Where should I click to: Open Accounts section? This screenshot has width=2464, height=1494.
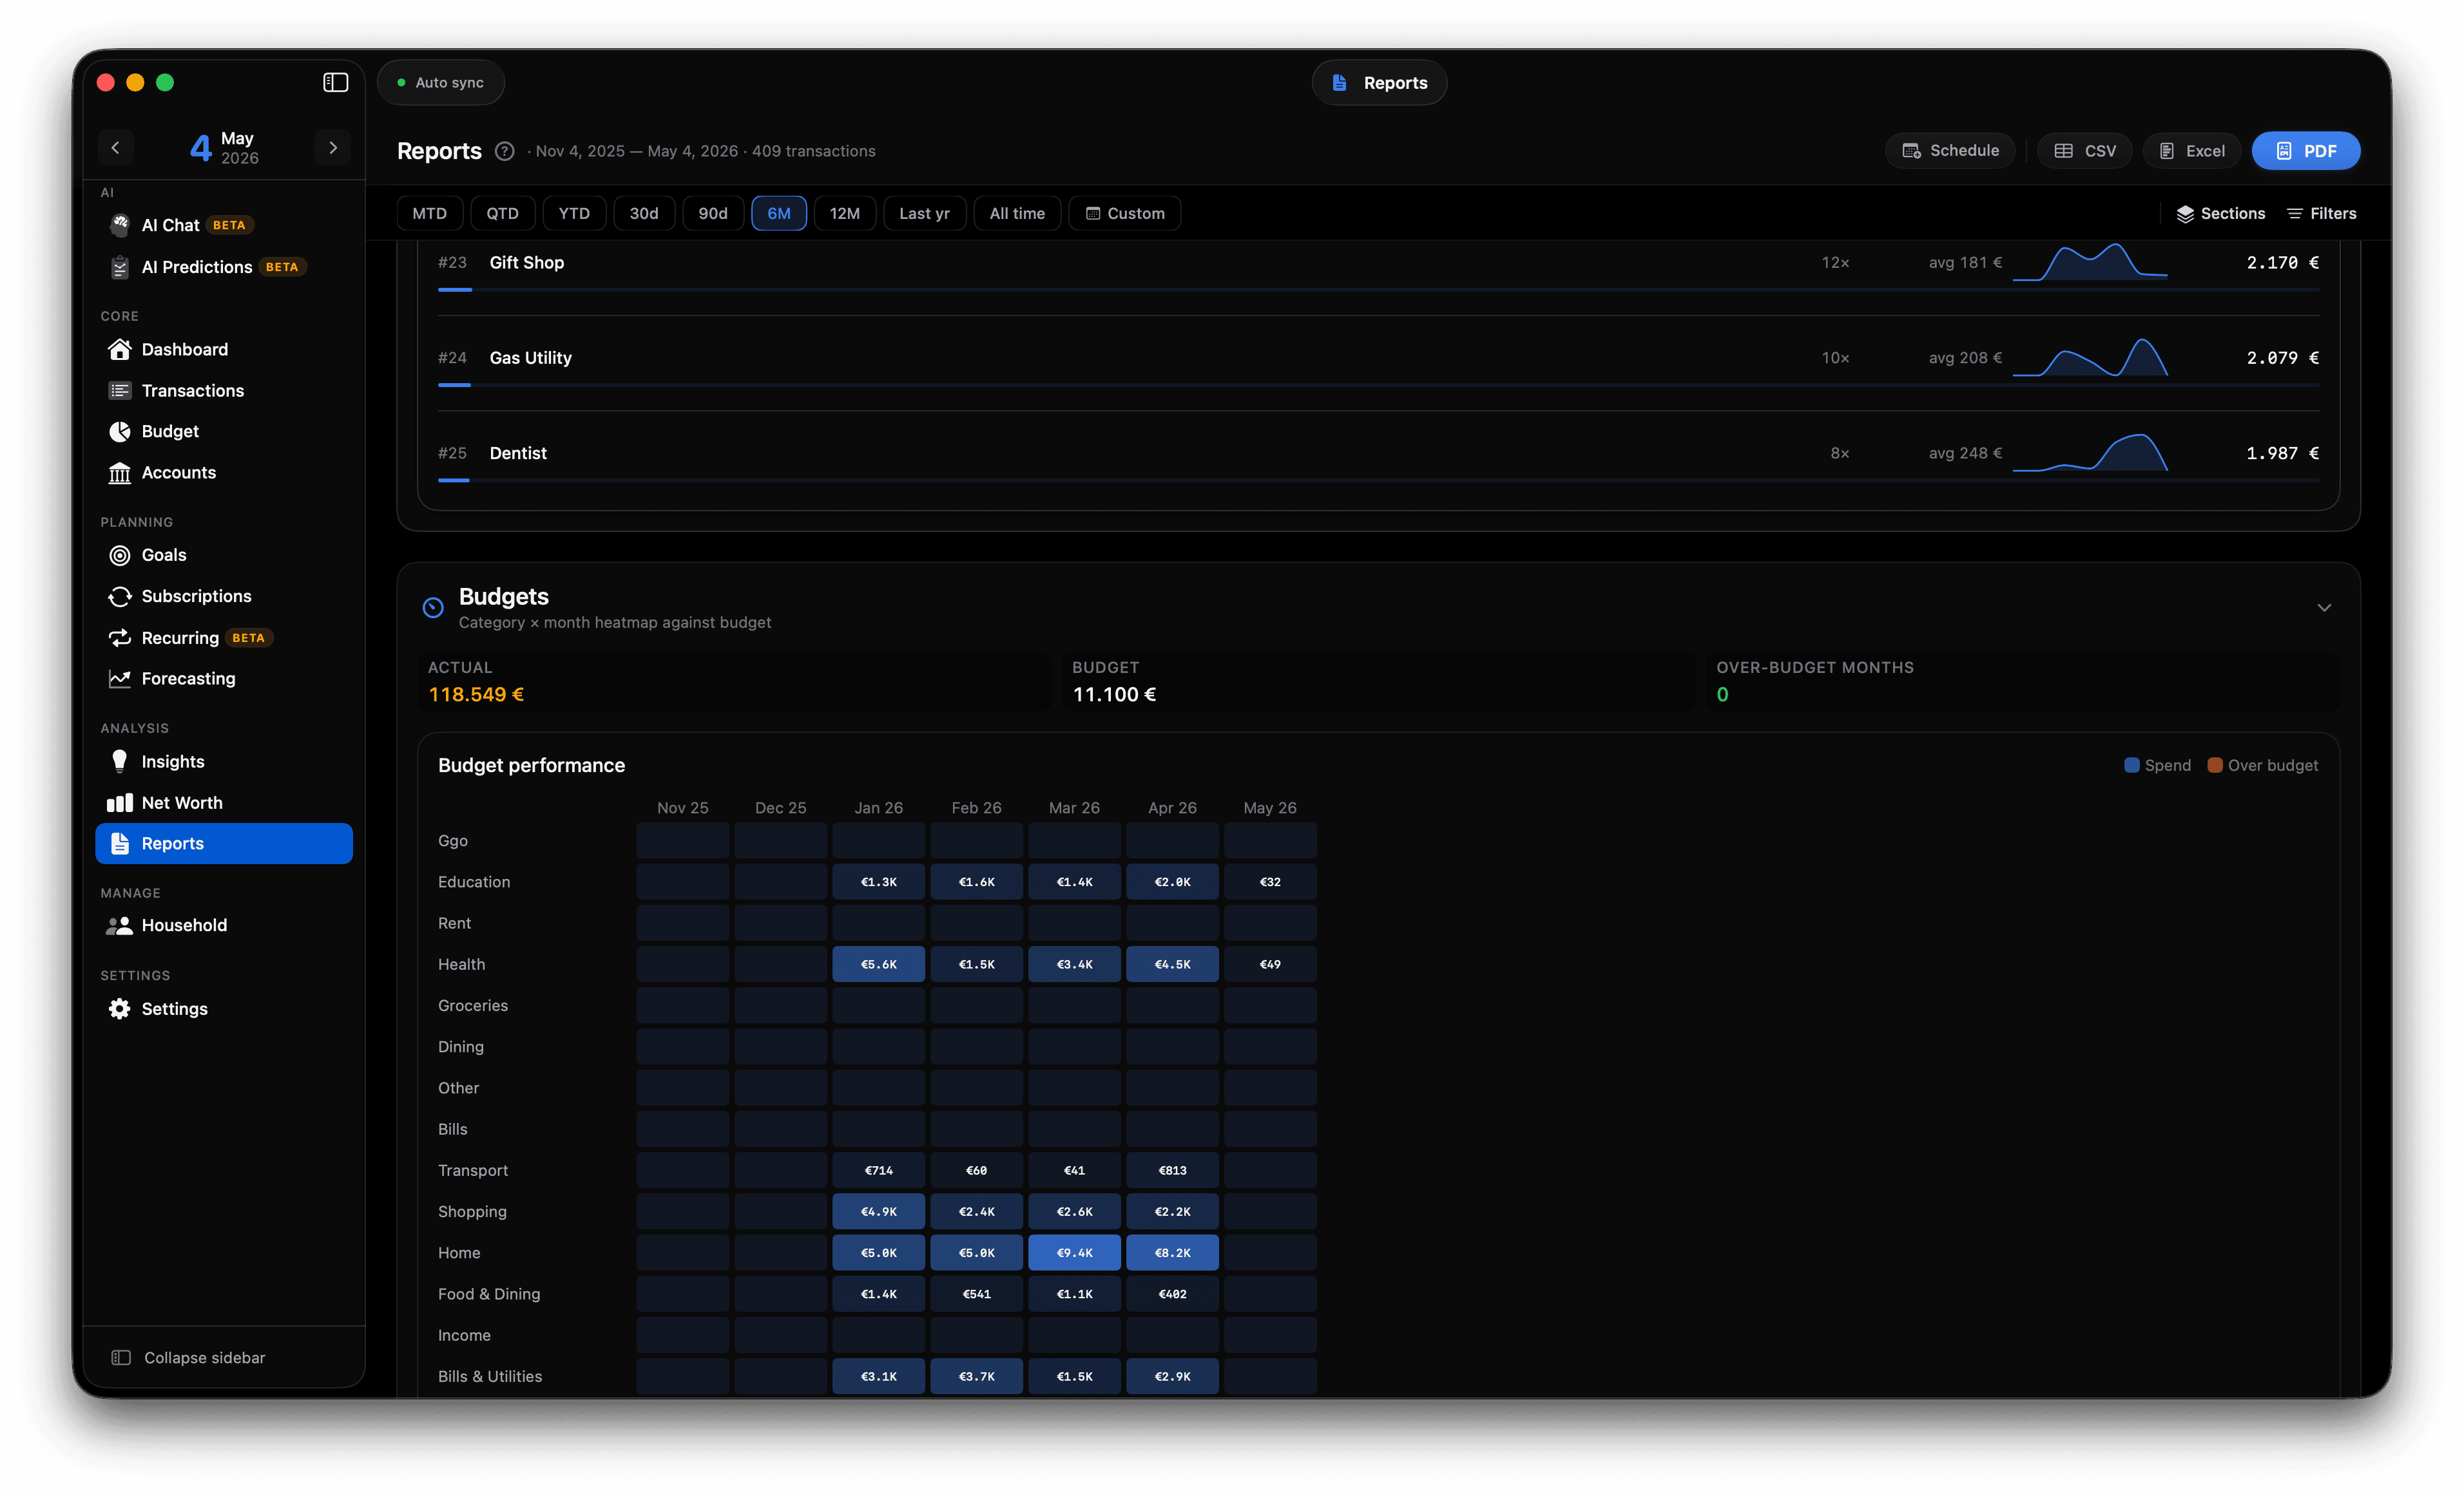(x=224, y=471)
